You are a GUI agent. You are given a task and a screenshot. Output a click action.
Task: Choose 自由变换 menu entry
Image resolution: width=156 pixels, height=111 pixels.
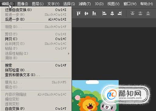(x=36, y=109)
